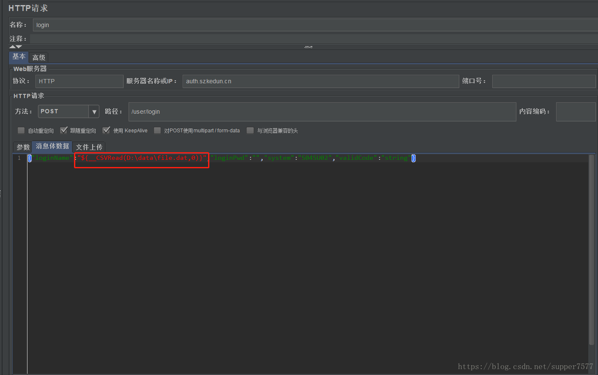This screenshot has width=598, height=375.
Task: Click the 注释 comment field
Action: (x=314, y=39)
